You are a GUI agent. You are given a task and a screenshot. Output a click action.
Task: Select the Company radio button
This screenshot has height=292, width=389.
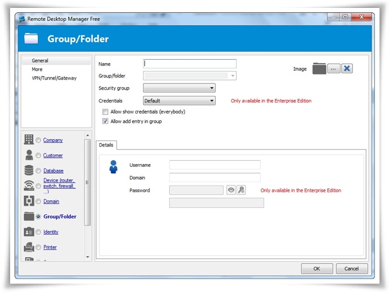pyautogui.click(x=38, y=140)
